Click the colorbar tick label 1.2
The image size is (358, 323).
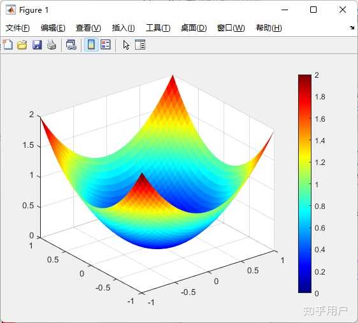click(x=320, y=162)
